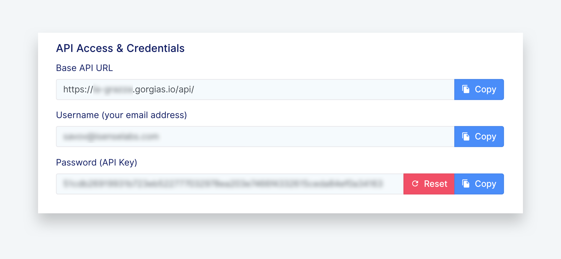Copy the Username email address
Viewport: 561px width, 259px height.
[479, 137]
